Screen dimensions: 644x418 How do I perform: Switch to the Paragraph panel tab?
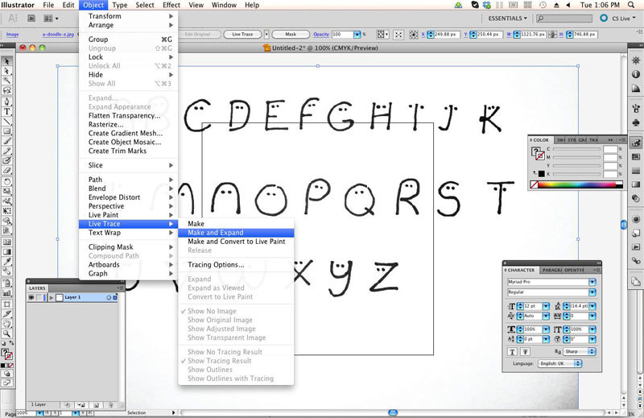pos(550,270)
